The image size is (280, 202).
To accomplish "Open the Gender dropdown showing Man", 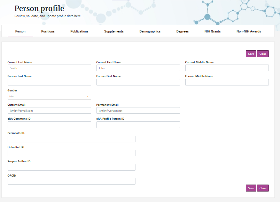I will point(49,96).
